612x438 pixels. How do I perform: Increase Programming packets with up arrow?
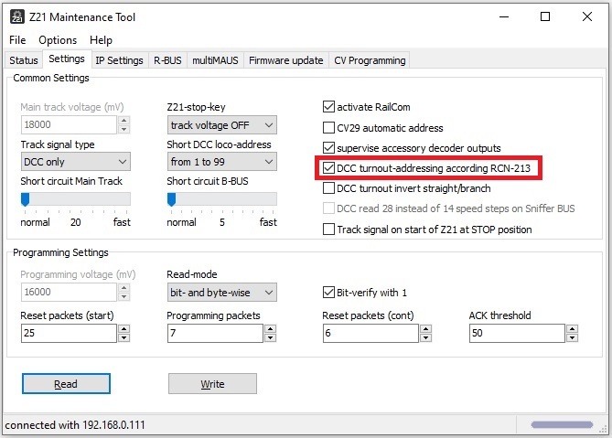[270, 329]
